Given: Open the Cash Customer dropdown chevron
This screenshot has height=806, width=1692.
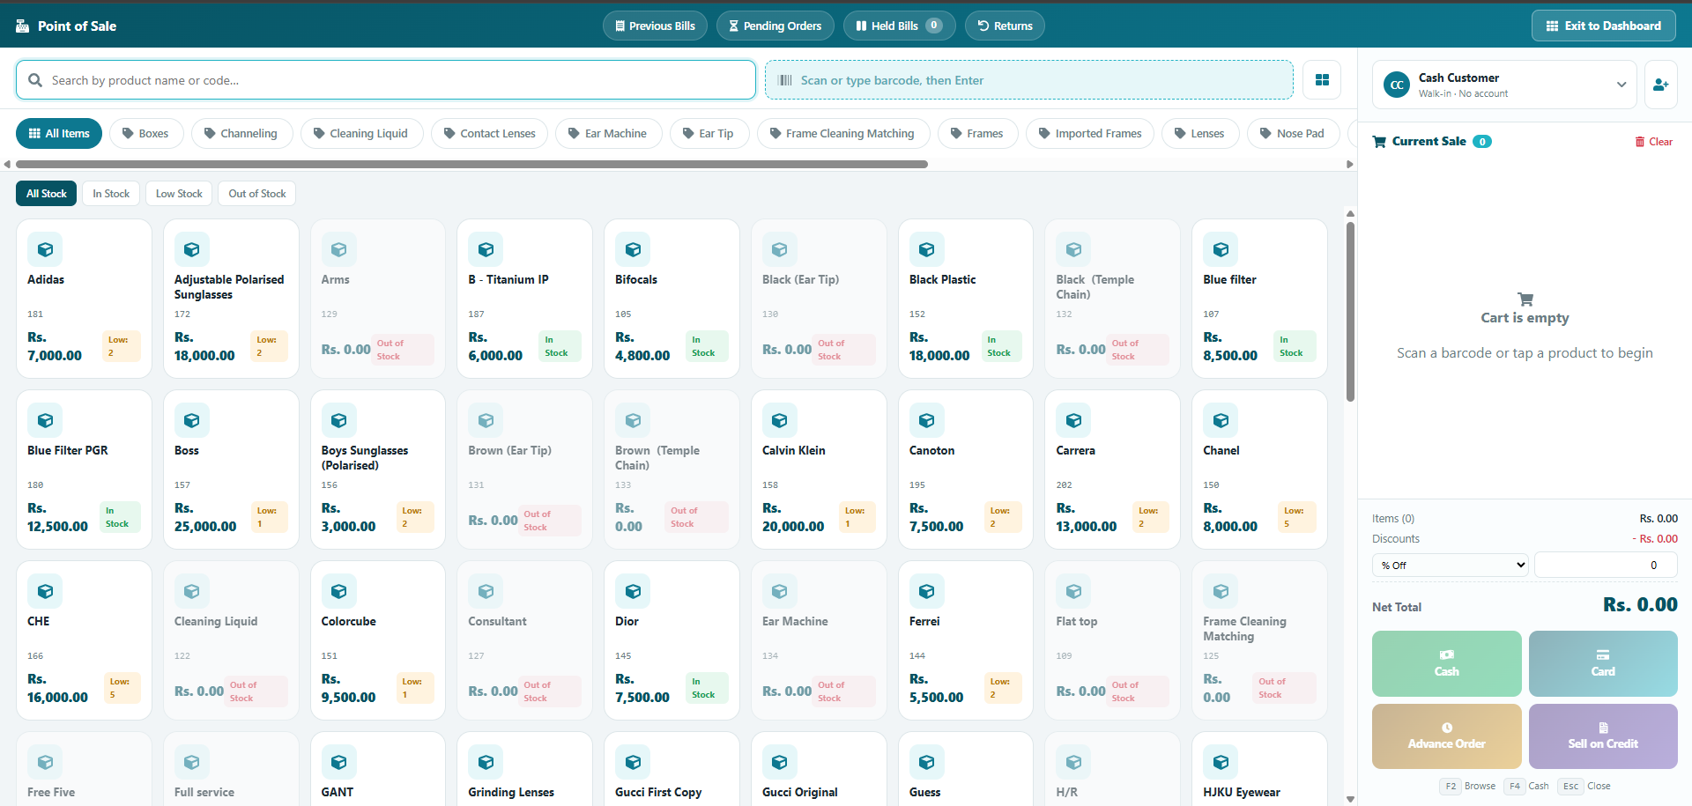Looking at the screenshot, I should click(1621, 85).
